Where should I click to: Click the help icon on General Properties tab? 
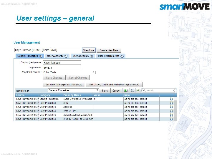(x=41, y=56)
